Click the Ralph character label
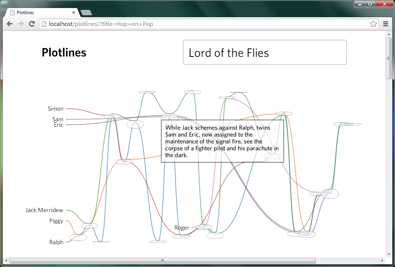Viewport: 395px width, 267px height. click(x=56, y=242)
